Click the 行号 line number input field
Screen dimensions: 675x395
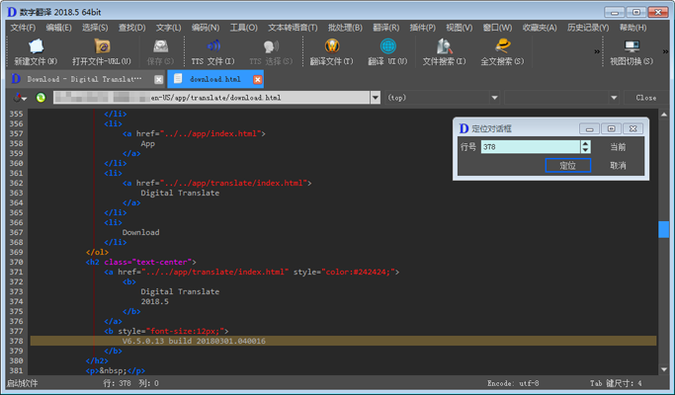(529, 147)
